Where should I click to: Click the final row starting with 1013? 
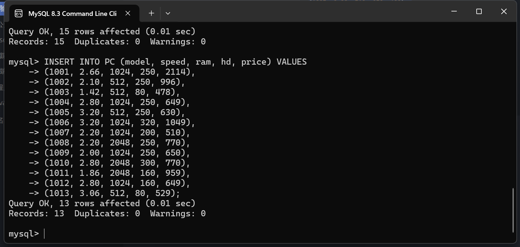tap(104, 193)
